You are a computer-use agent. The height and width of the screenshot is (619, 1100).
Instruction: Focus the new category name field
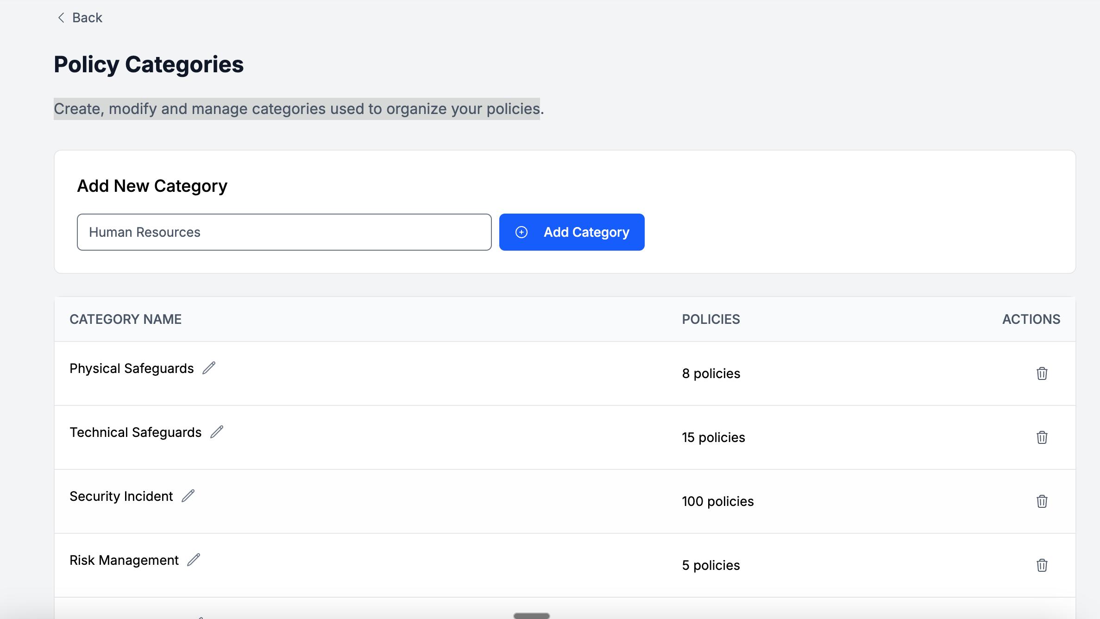click(x=284, y=232)
